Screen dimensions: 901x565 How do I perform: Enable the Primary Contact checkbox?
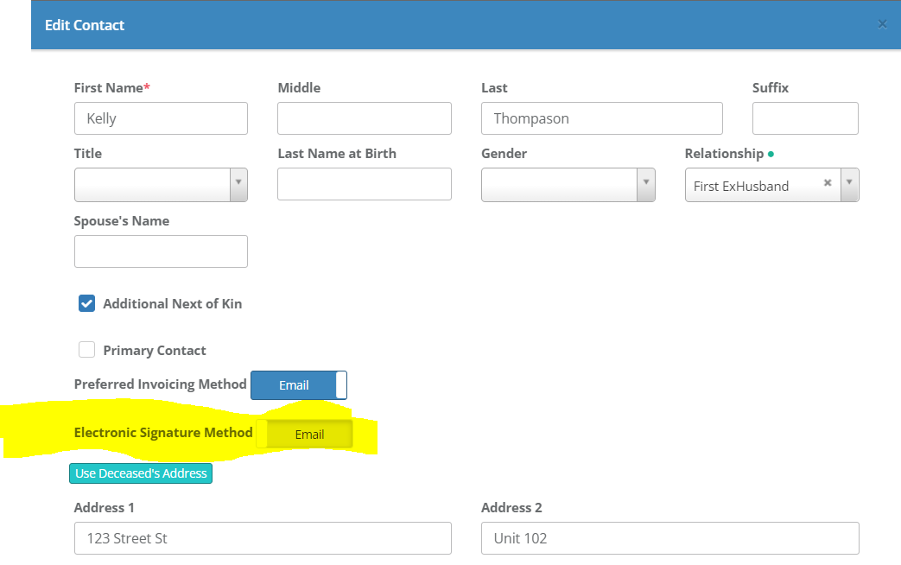tap(86, 349)
